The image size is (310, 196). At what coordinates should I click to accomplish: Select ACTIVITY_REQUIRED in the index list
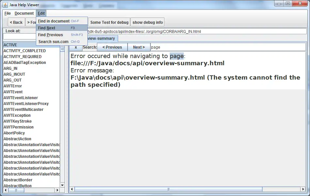pyautogui.click(x=32, y=57)
